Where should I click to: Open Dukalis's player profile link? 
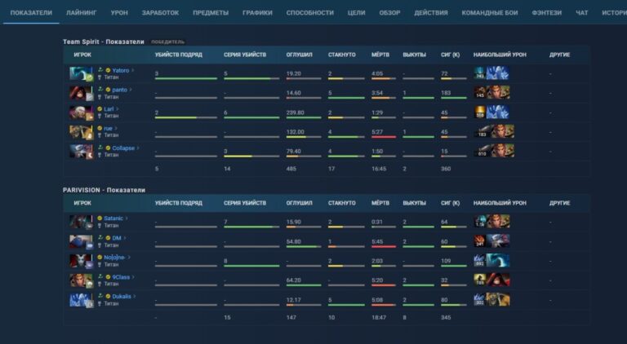pos(122,297)
